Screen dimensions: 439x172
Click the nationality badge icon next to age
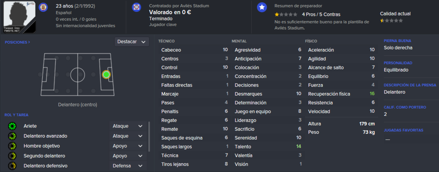(43, 7)
